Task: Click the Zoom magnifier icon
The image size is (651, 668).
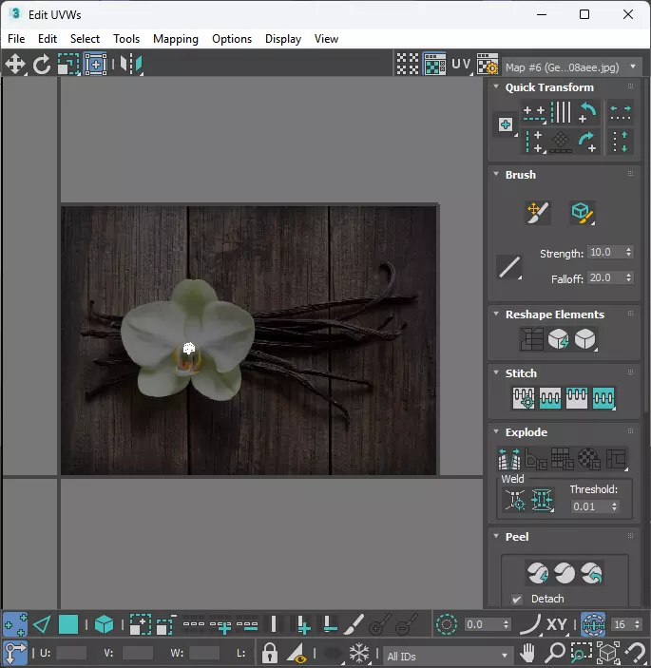Action: (x=554, y=654)
